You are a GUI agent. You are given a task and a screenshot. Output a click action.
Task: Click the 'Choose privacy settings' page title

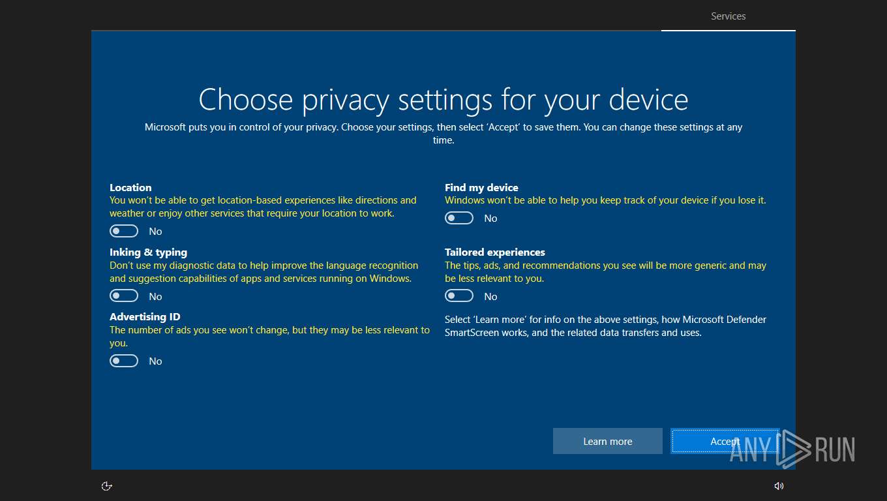coord(443,100)
